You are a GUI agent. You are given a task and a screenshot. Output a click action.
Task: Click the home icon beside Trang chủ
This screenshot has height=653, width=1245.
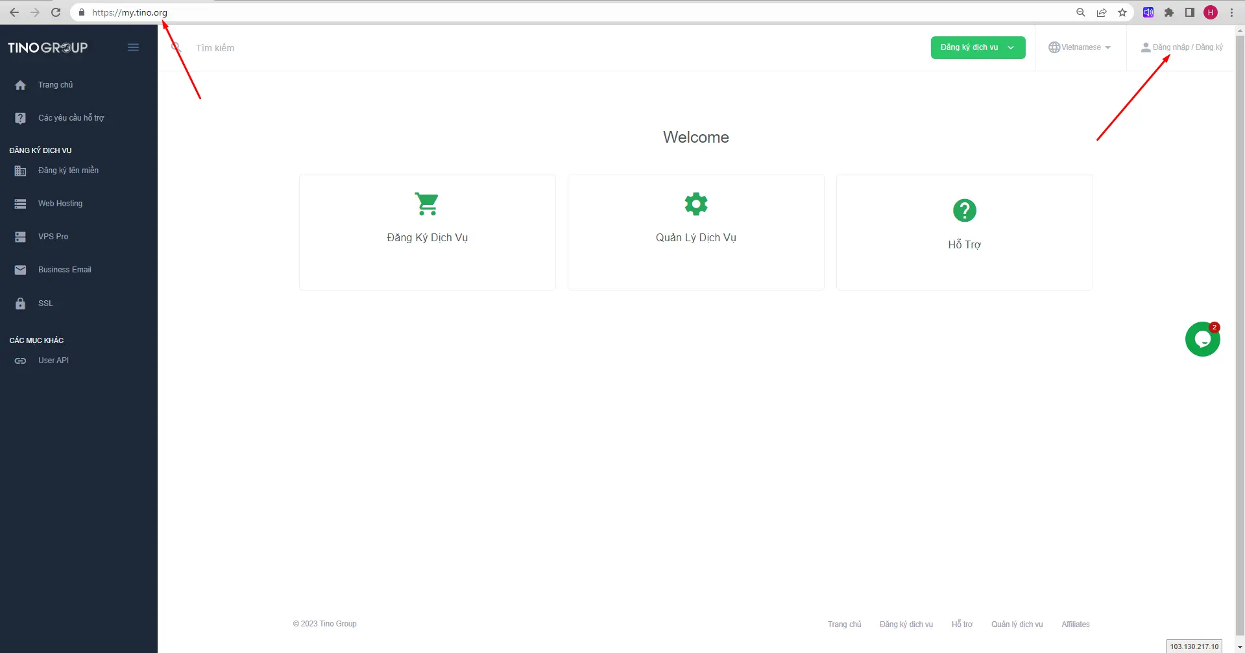tap(21, 85)
